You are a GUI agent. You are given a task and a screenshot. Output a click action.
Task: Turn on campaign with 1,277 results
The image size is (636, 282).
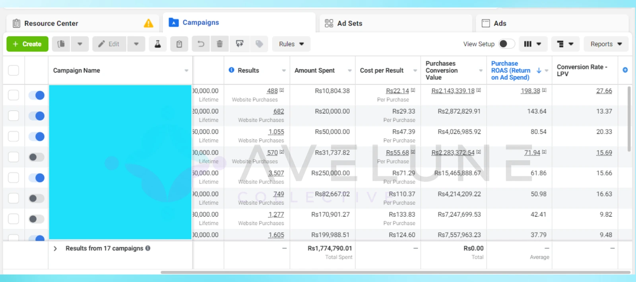point(37,219)
